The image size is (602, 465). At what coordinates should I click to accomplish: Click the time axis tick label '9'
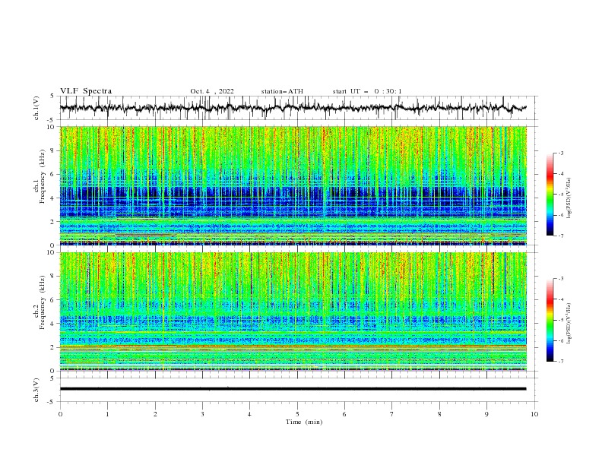[486, 414]
